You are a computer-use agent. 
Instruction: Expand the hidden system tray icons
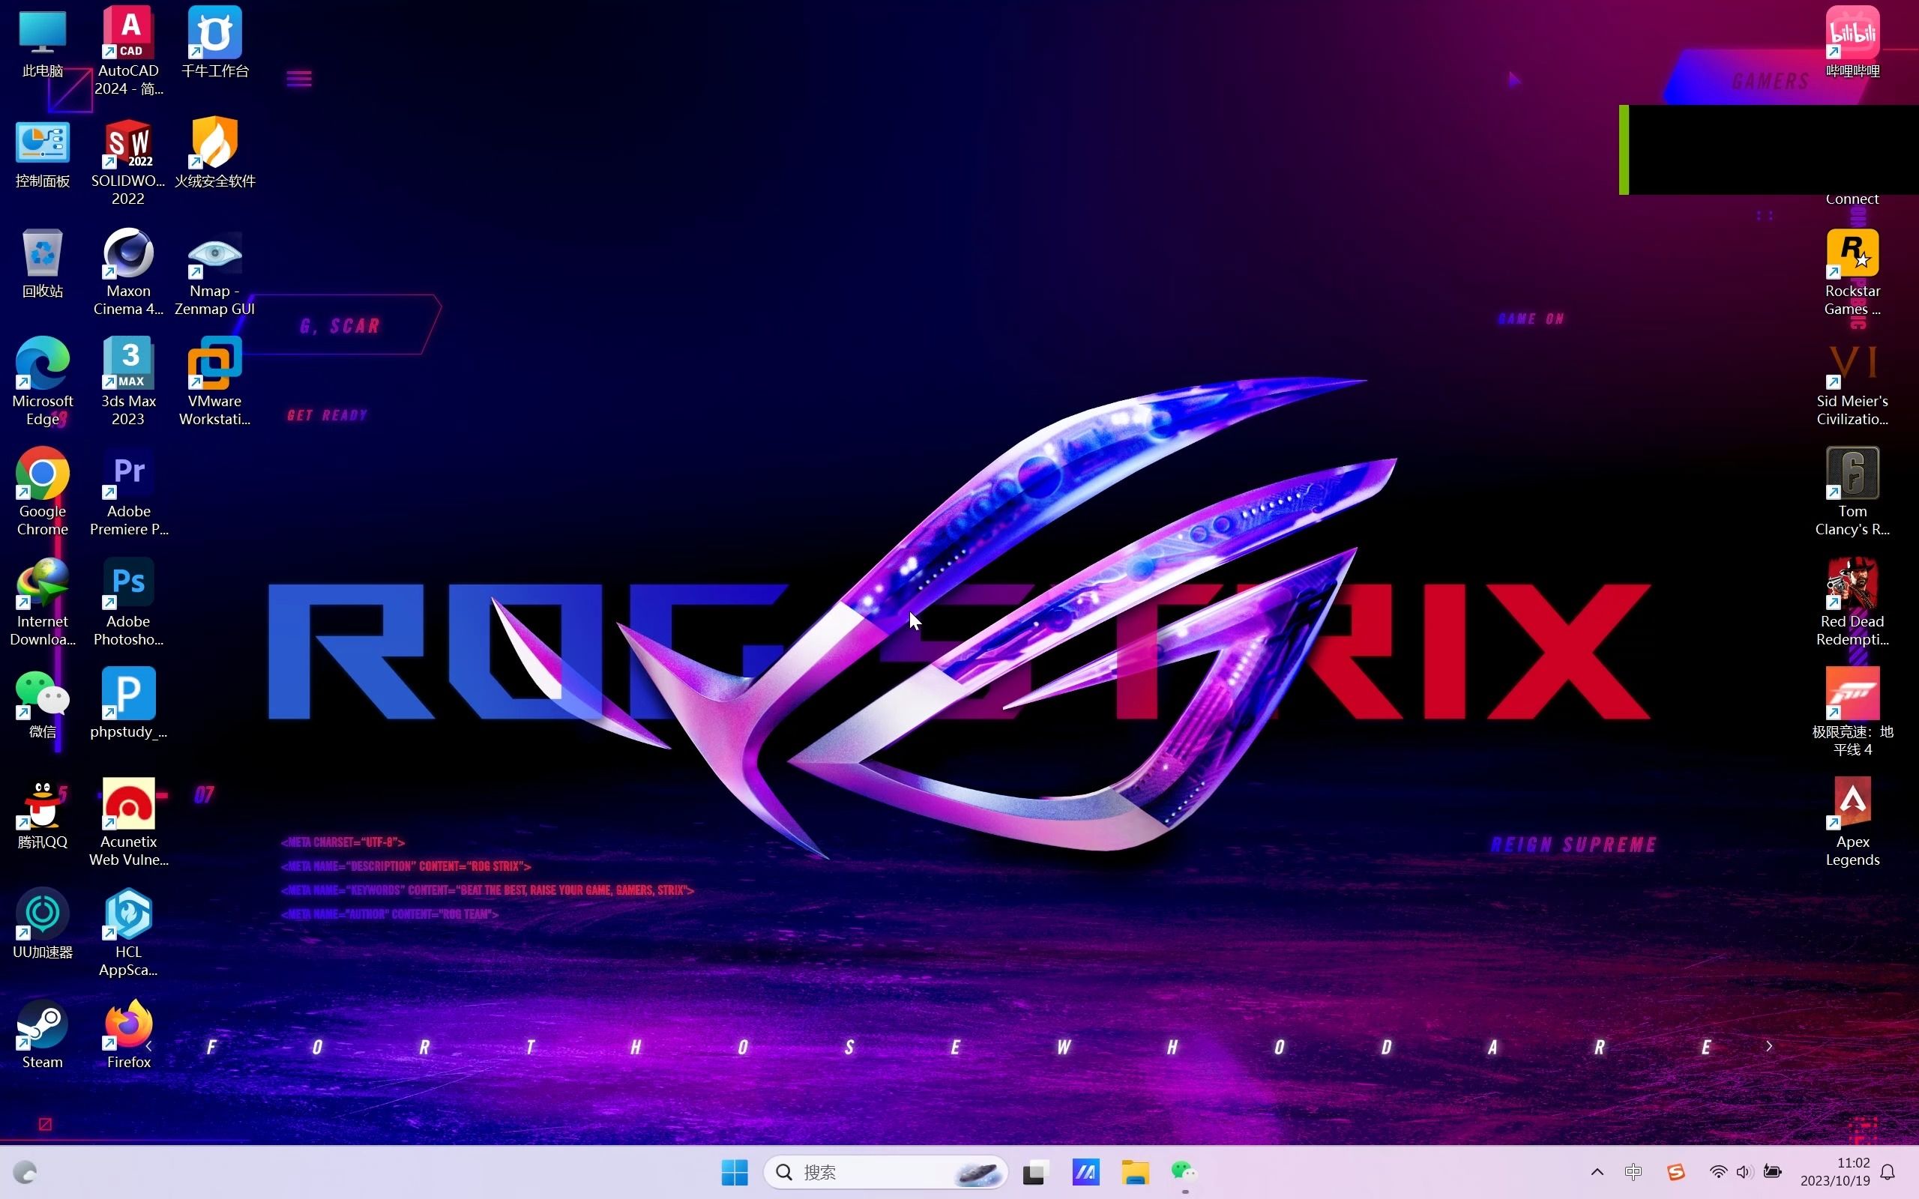[x=1597, y=1172]
